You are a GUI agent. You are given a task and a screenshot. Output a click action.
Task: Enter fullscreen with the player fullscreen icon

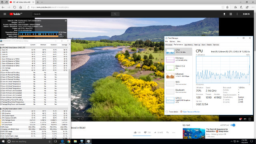pos(250,119)
